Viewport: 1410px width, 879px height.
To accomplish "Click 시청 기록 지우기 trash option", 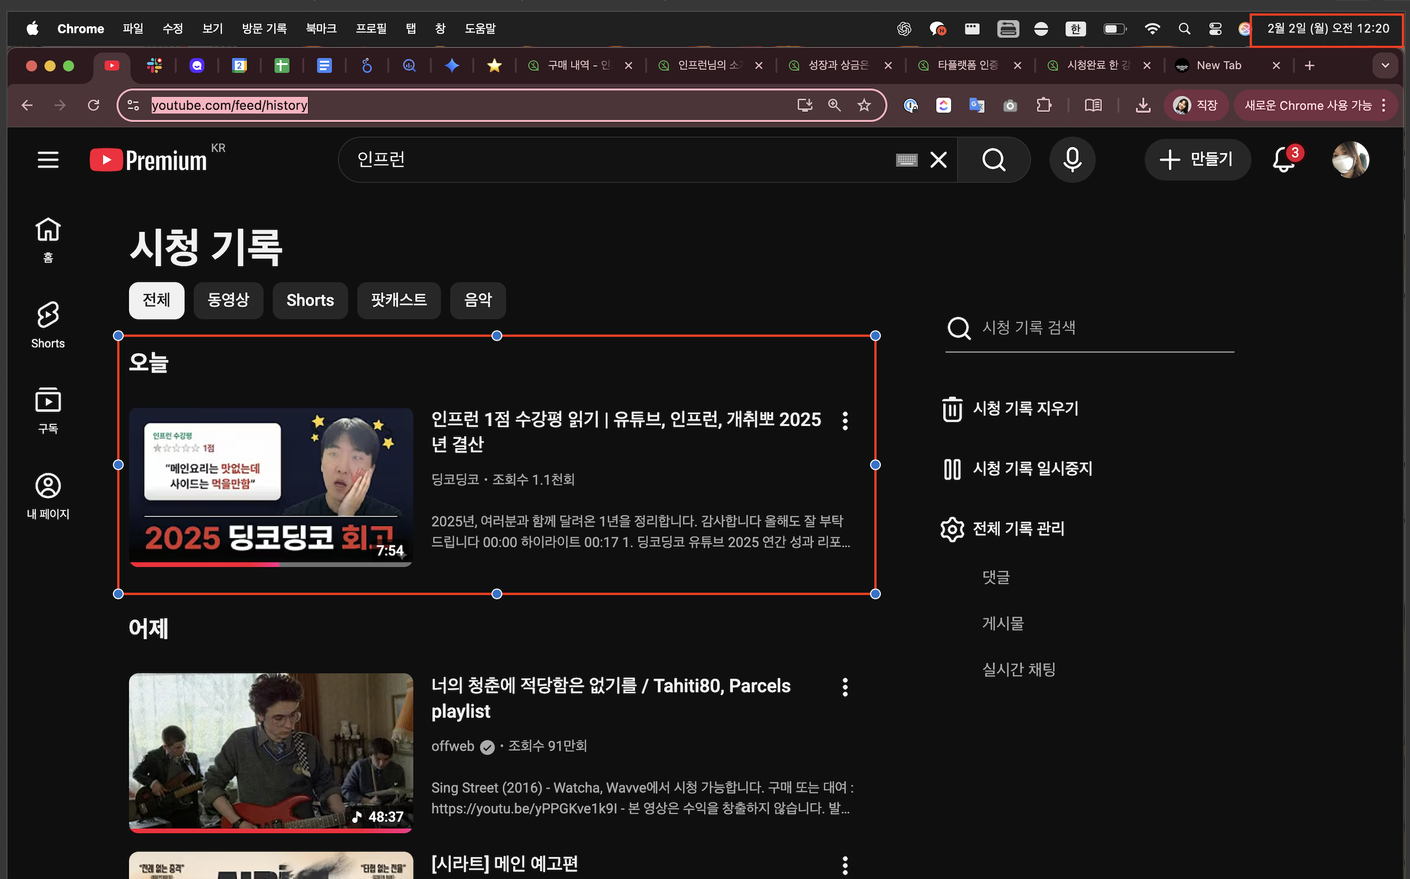I will click(x=1025, y=409).
